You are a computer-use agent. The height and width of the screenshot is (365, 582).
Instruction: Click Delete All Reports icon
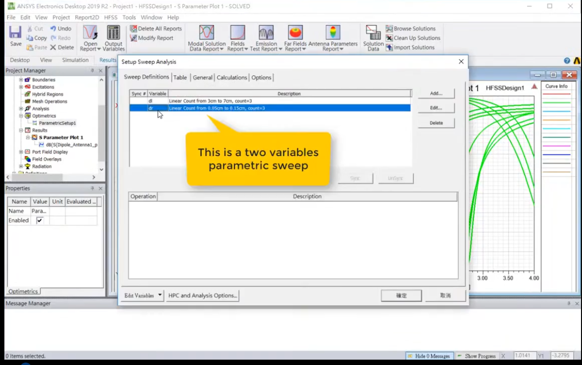pos(133,29)
